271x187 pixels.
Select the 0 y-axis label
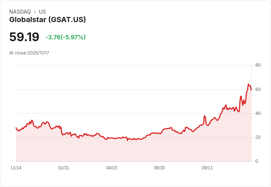257,161
